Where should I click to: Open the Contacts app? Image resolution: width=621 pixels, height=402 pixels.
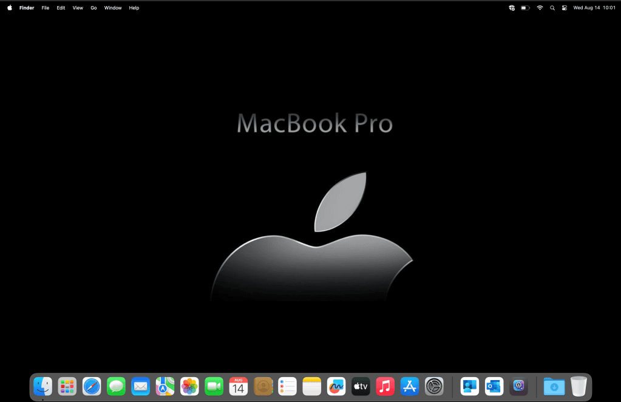pos(263,386)
